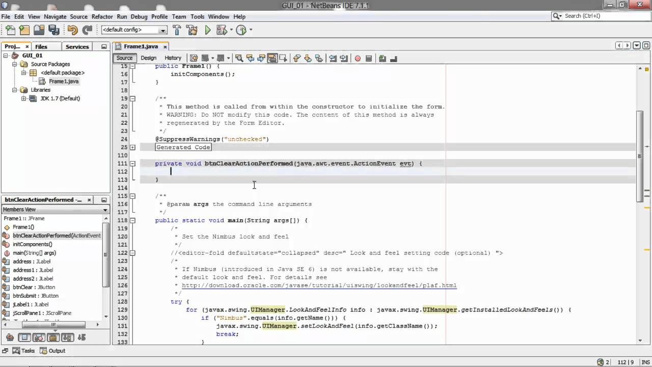Click the Shift Line Left icon

click(x=333, y=58)
